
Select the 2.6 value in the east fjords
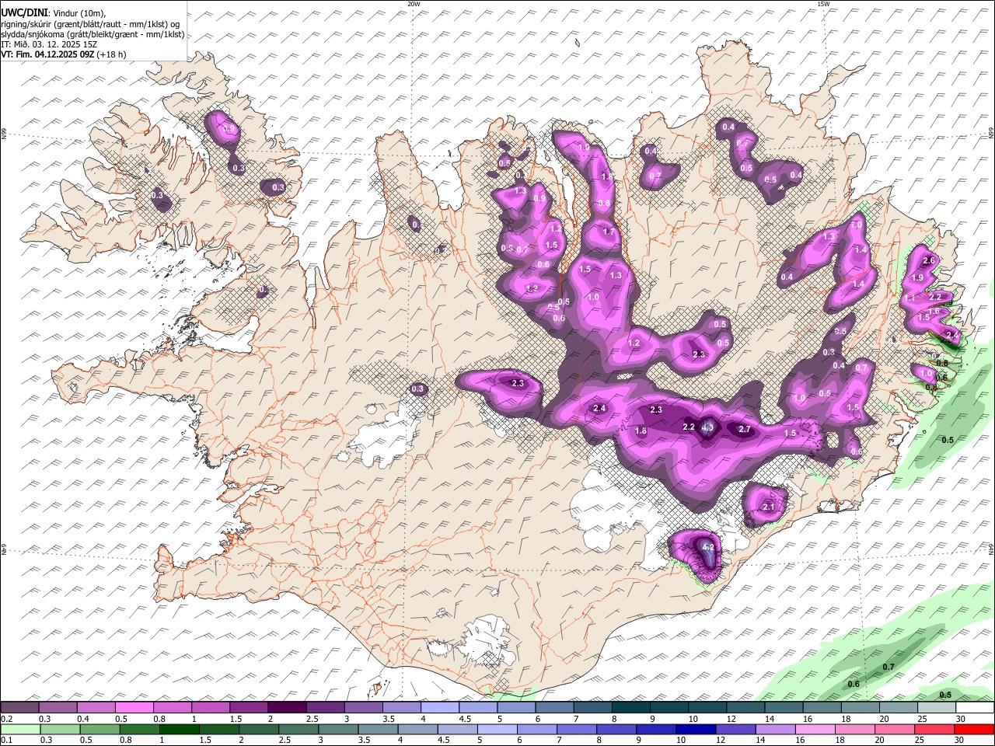(928, 260)
